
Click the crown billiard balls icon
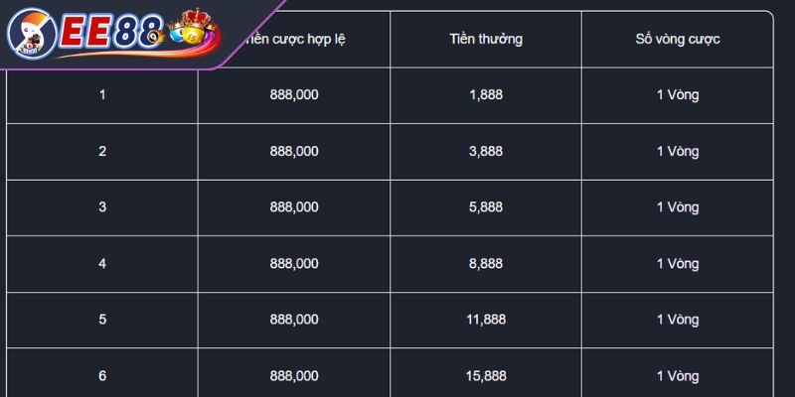point(192,28)
